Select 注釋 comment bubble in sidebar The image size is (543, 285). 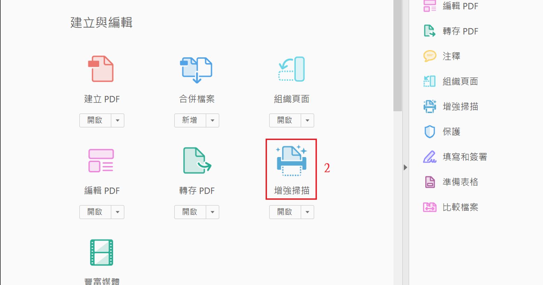tap(430, 56)
